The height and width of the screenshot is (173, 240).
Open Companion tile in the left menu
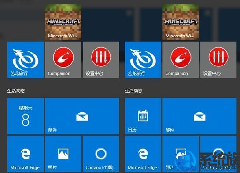[x=63, y=60]
